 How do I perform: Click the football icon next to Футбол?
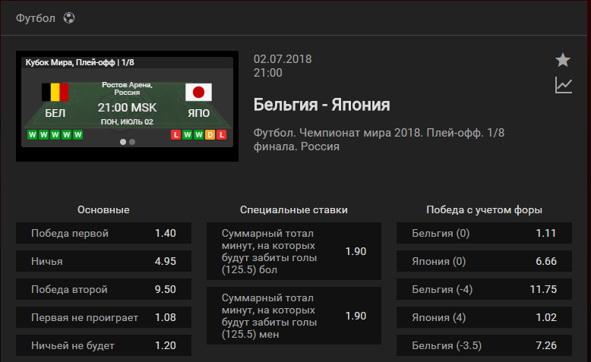(69, 17)
